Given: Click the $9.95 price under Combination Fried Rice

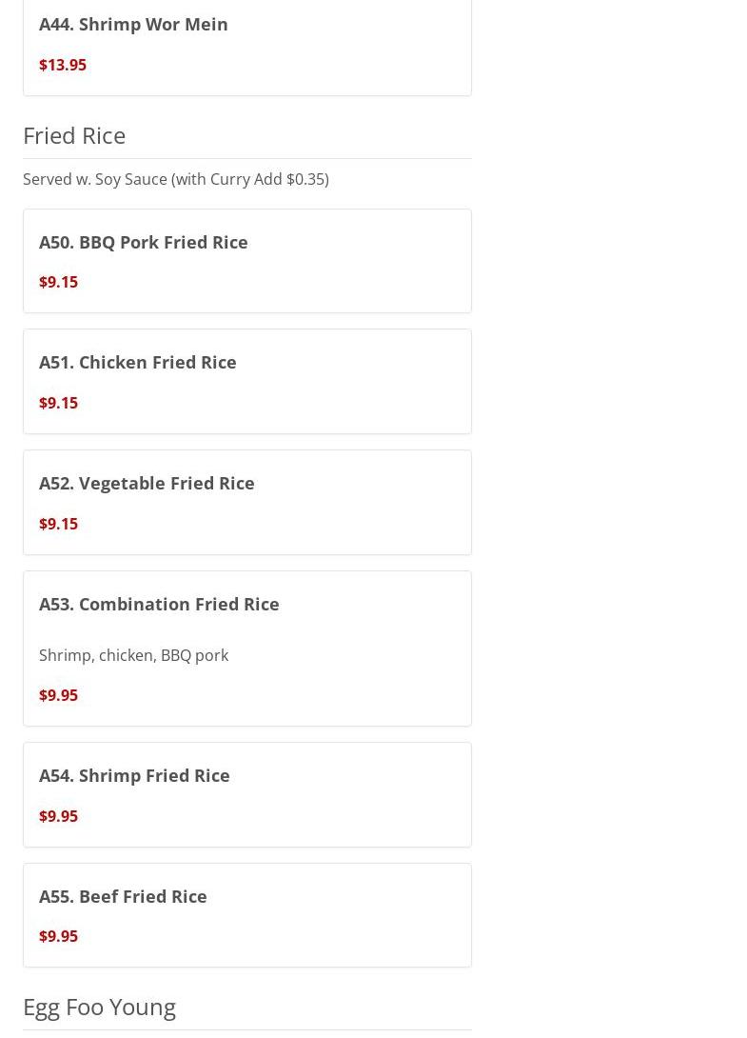Looking at the screenshot, I should click(58, 696).
